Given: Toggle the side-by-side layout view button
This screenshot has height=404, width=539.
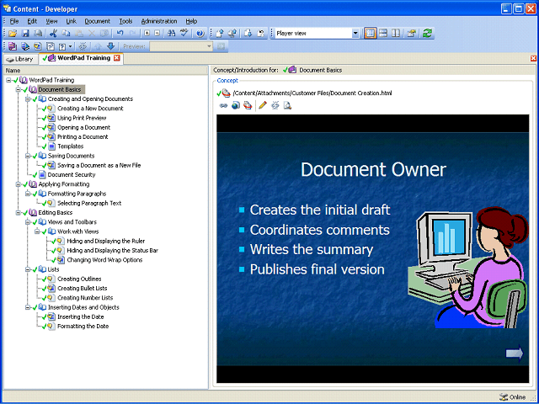Looking at the screenshot, I should coord(396,34).
